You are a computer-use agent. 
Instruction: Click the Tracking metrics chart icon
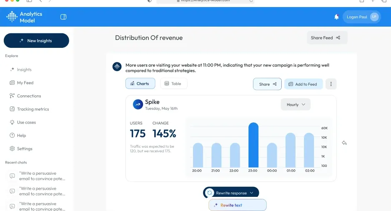pos(12,109)
